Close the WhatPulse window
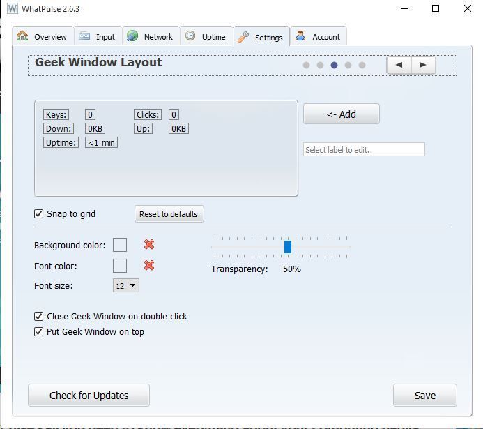 coord(467,8)
